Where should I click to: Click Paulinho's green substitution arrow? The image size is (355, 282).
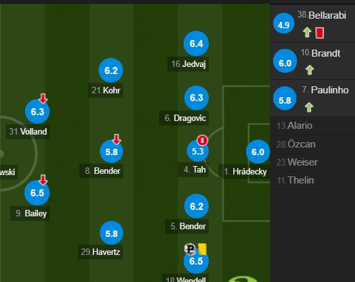(309, 107)
